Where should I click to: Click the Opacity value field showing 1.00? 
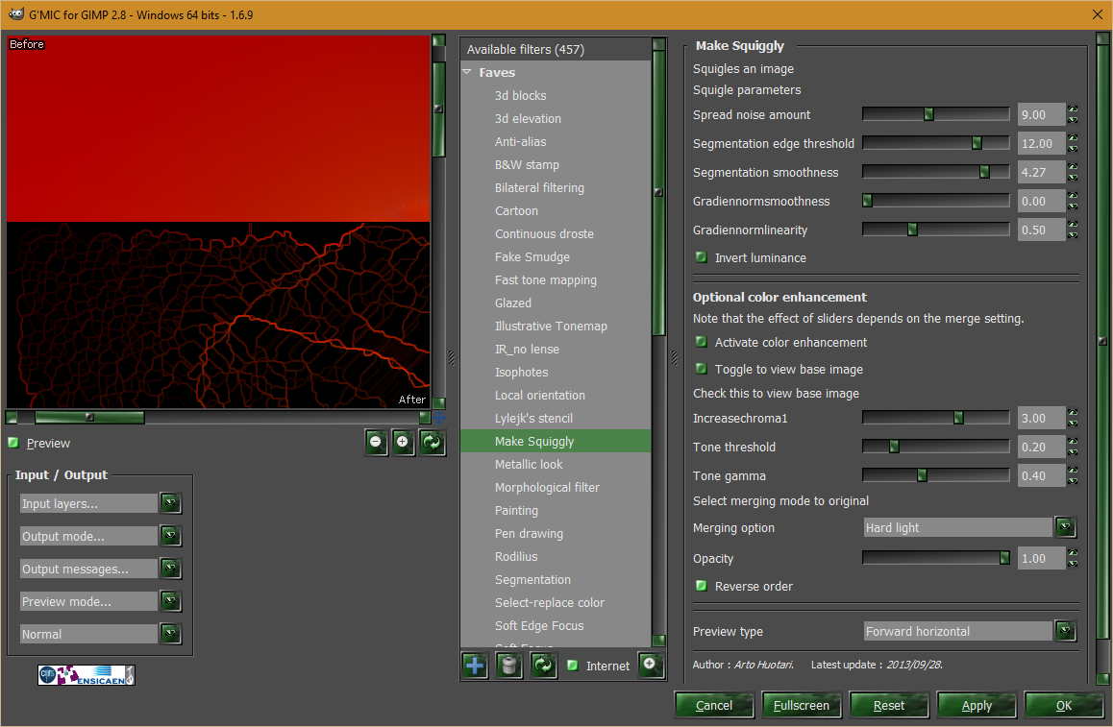pyautogui.click(x=1041, y=558)
